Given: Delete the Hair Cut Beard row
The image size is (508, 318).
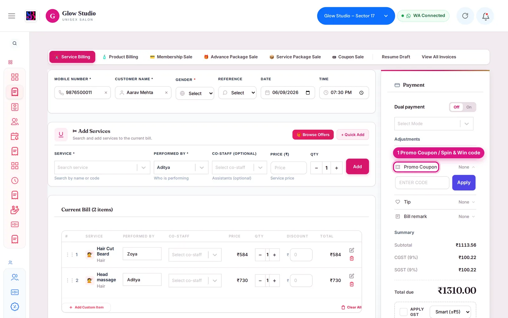Looking at the screenshot, I should click(x=351, y=259).
